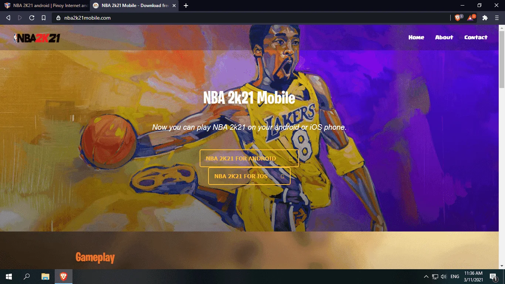The height and width of the screenshot is (284, 505).
Task: Select the NBA 2k21 Mobile tab
Action: pyautogui.click(x=134, y=6)
